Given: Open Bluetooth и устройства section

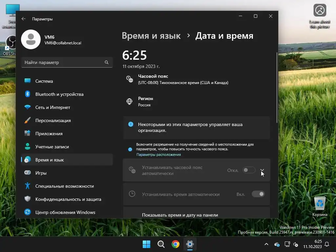Looking at the screenshot, I should (67, 94).
